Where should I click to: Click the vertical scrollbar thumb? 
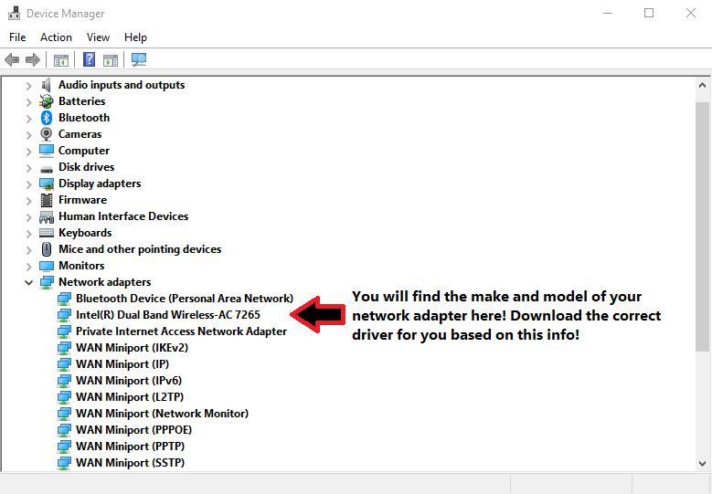[702, 226]
